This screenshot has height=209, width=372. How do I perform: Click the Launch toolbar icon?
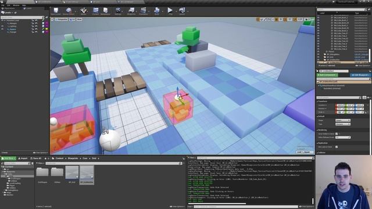coord(182,10)
